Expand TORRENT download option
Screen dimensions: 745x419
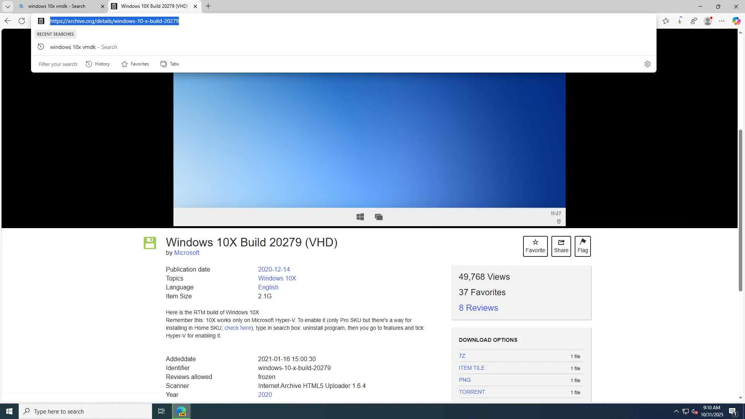click(x=471, y=392)
